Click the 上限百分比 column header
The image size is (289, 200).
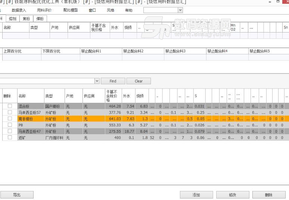[x=22, y=51]
